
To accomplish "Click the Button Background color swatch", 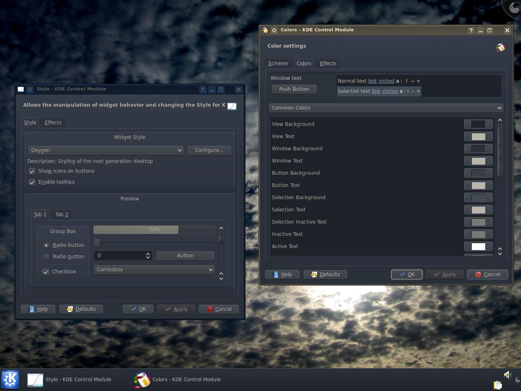I will pos(478,173).
